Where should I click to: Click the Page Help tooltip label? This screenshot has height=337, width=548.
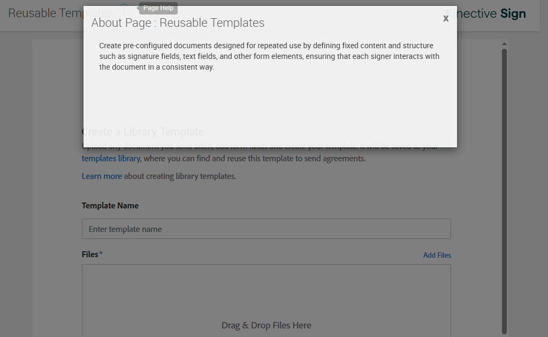click(x=158, y=8)
